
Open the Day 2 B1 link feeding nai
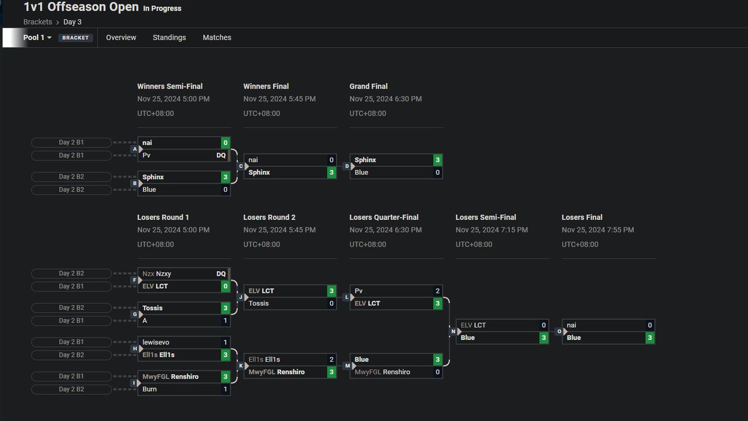coord(72,143)
